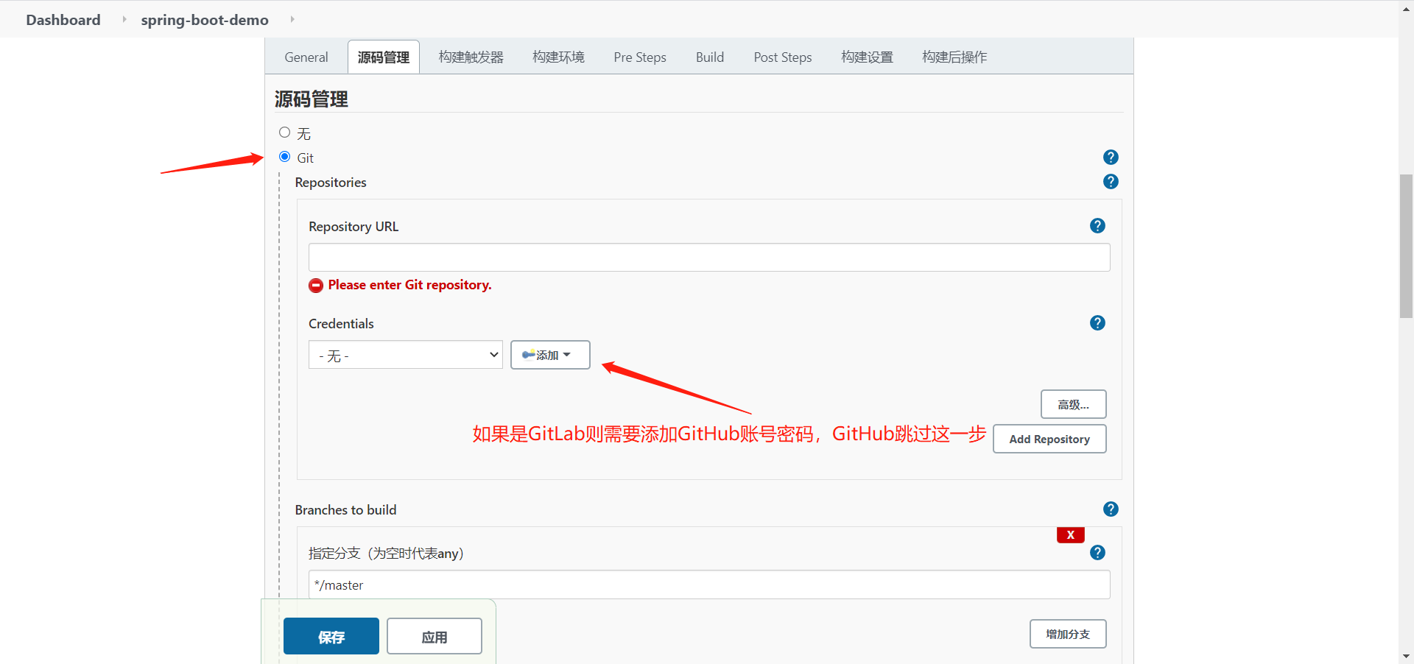
Task: Switch to the General tab
Action: pos(306,57)
